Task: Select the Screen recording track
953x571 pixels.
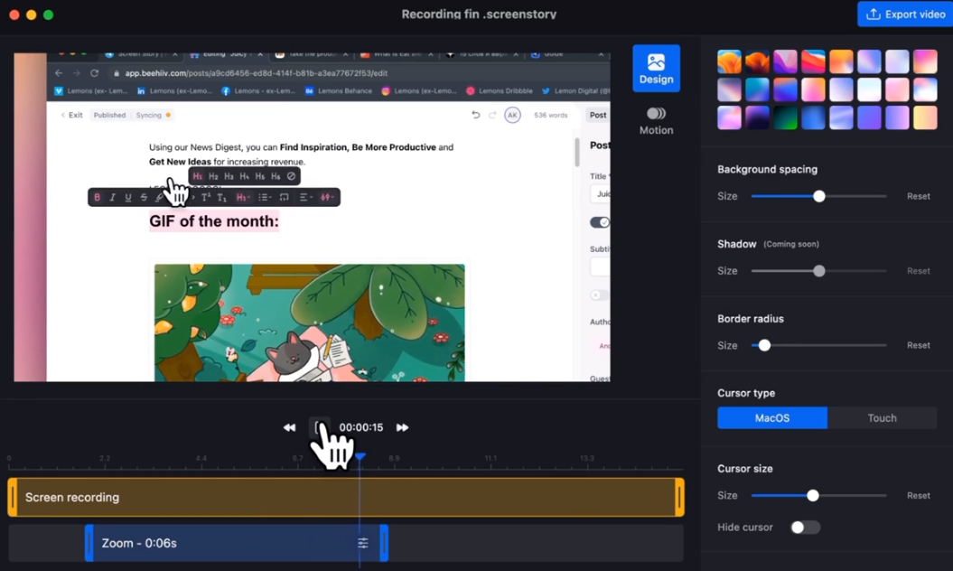Action: click(x=343, y=498)
